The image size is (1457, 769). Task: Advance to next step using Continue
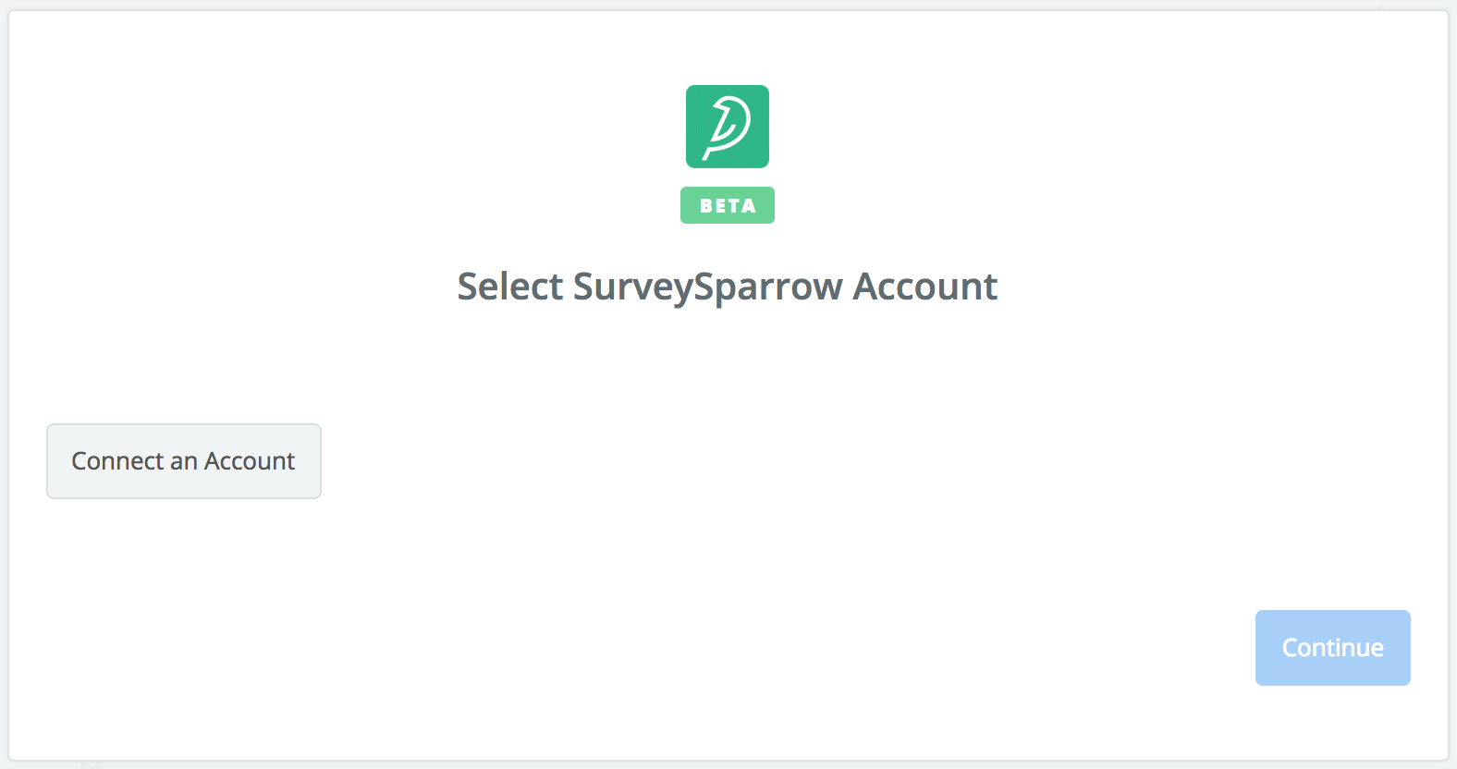pyautogui.click(x=1332, y=648)
